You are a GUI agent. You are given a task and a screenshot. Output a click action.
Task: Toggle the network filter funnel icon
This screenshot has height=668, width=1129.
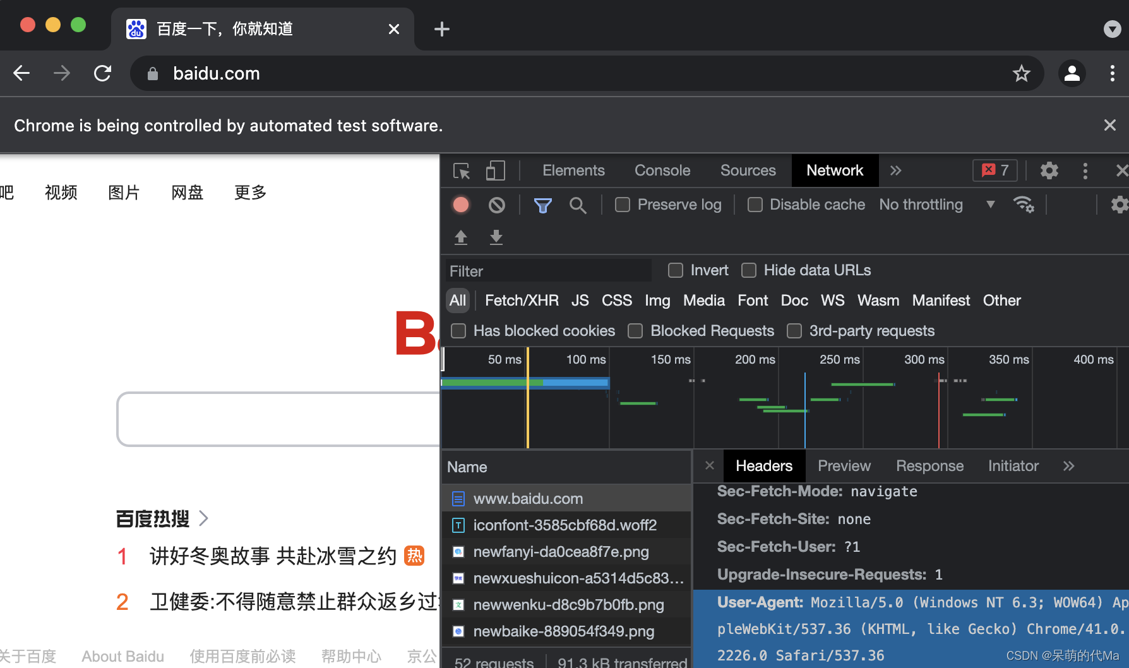[x=543, y=205]
